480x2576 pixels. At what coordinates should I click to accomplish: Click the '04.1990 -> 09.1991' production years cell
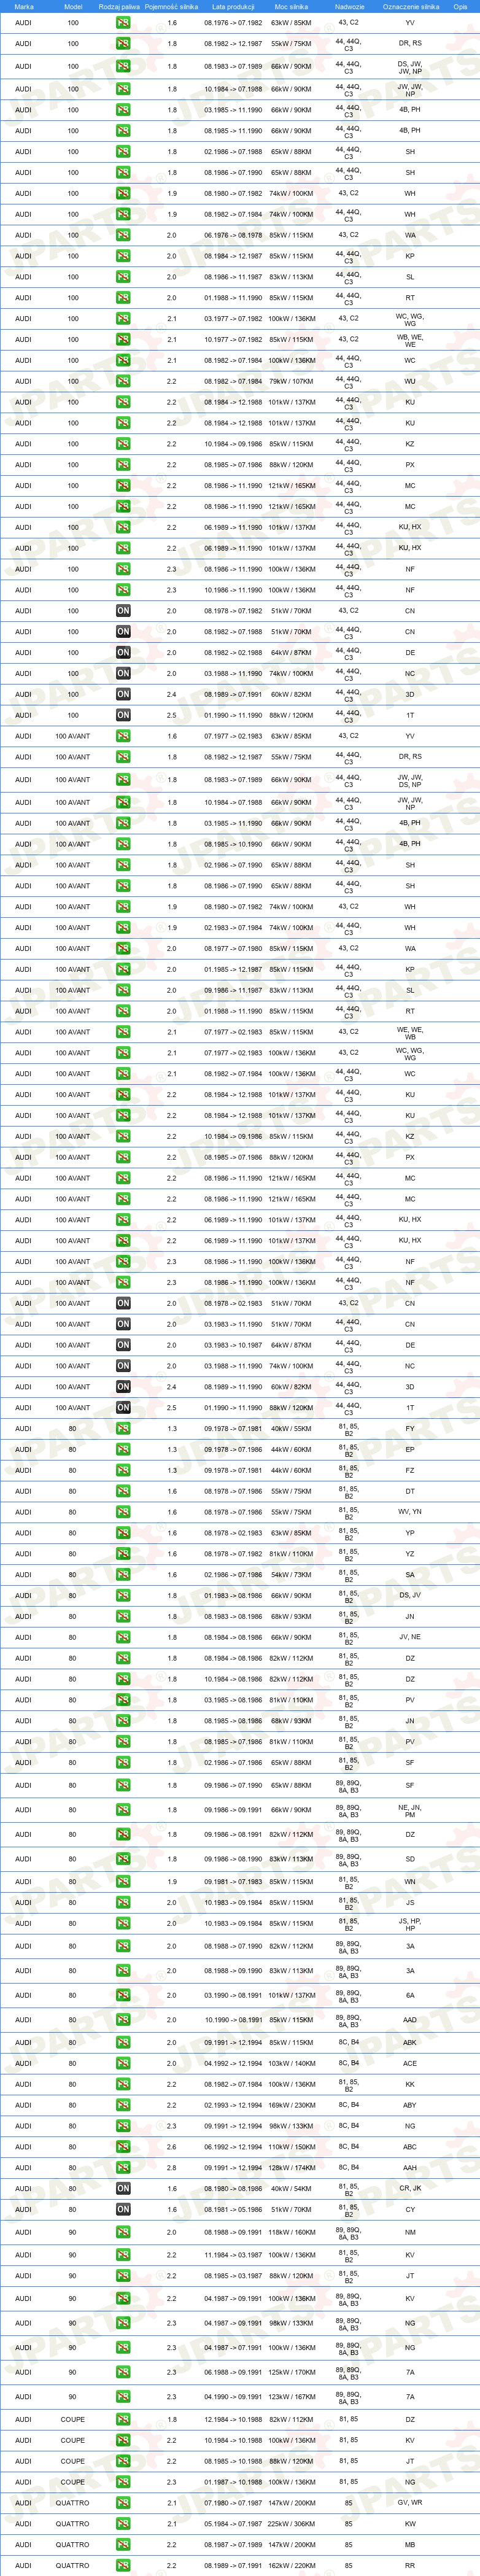(233, 2397)
